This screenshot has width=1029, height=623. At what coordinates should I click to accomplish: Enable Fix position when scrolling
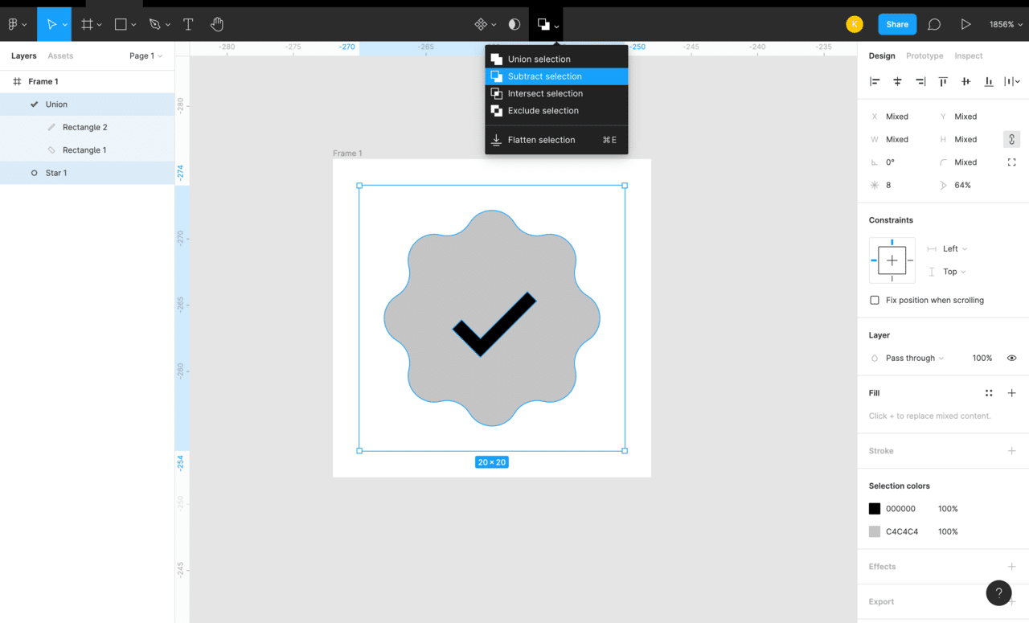point(875,300)
